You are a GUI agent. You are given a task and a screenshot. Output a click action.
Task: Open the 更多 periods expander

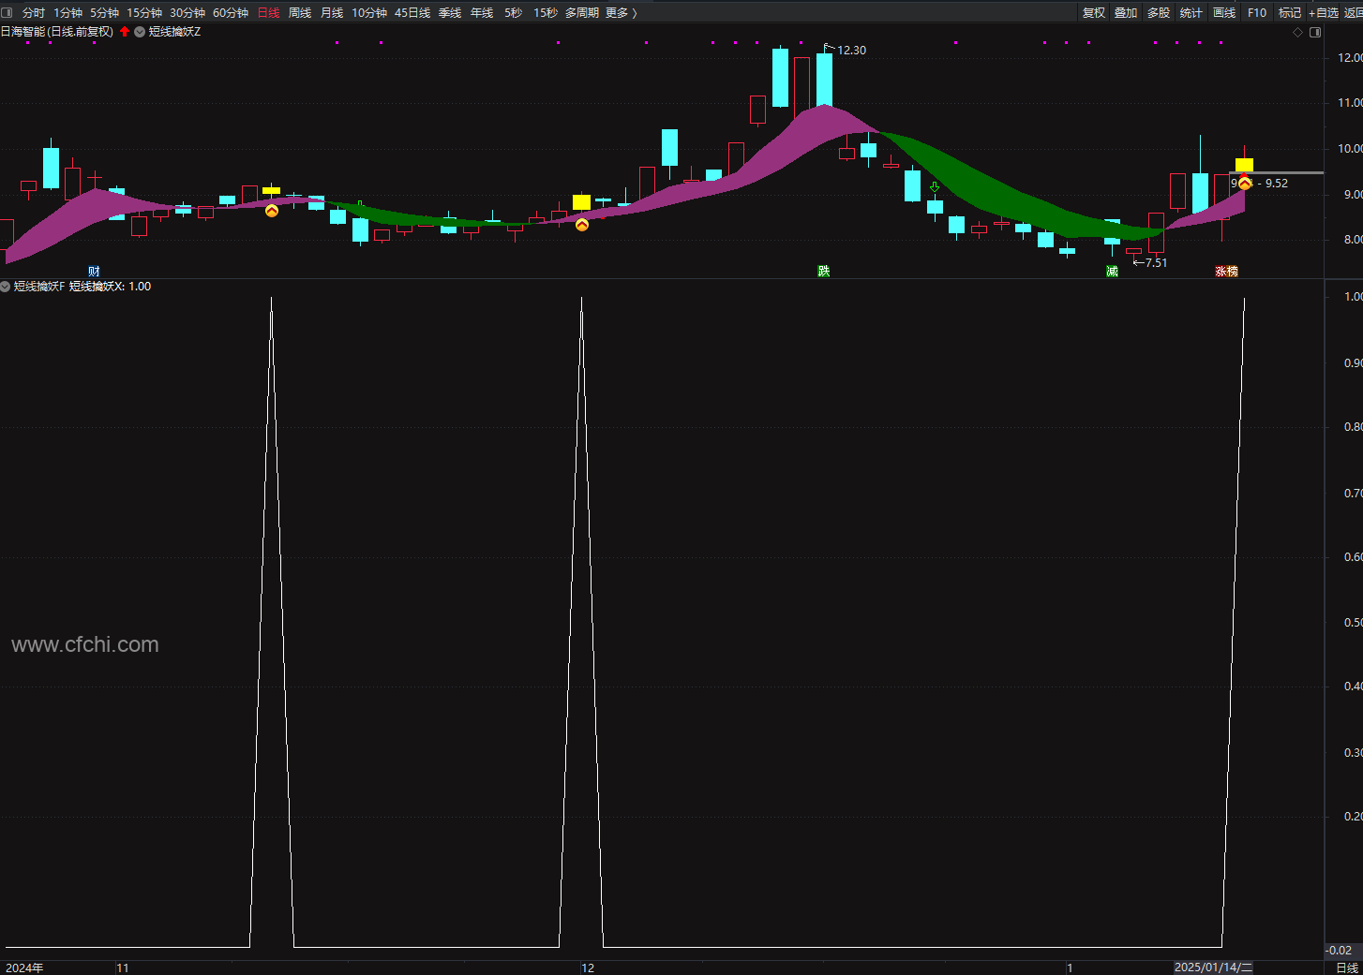(x=621, y=12)
